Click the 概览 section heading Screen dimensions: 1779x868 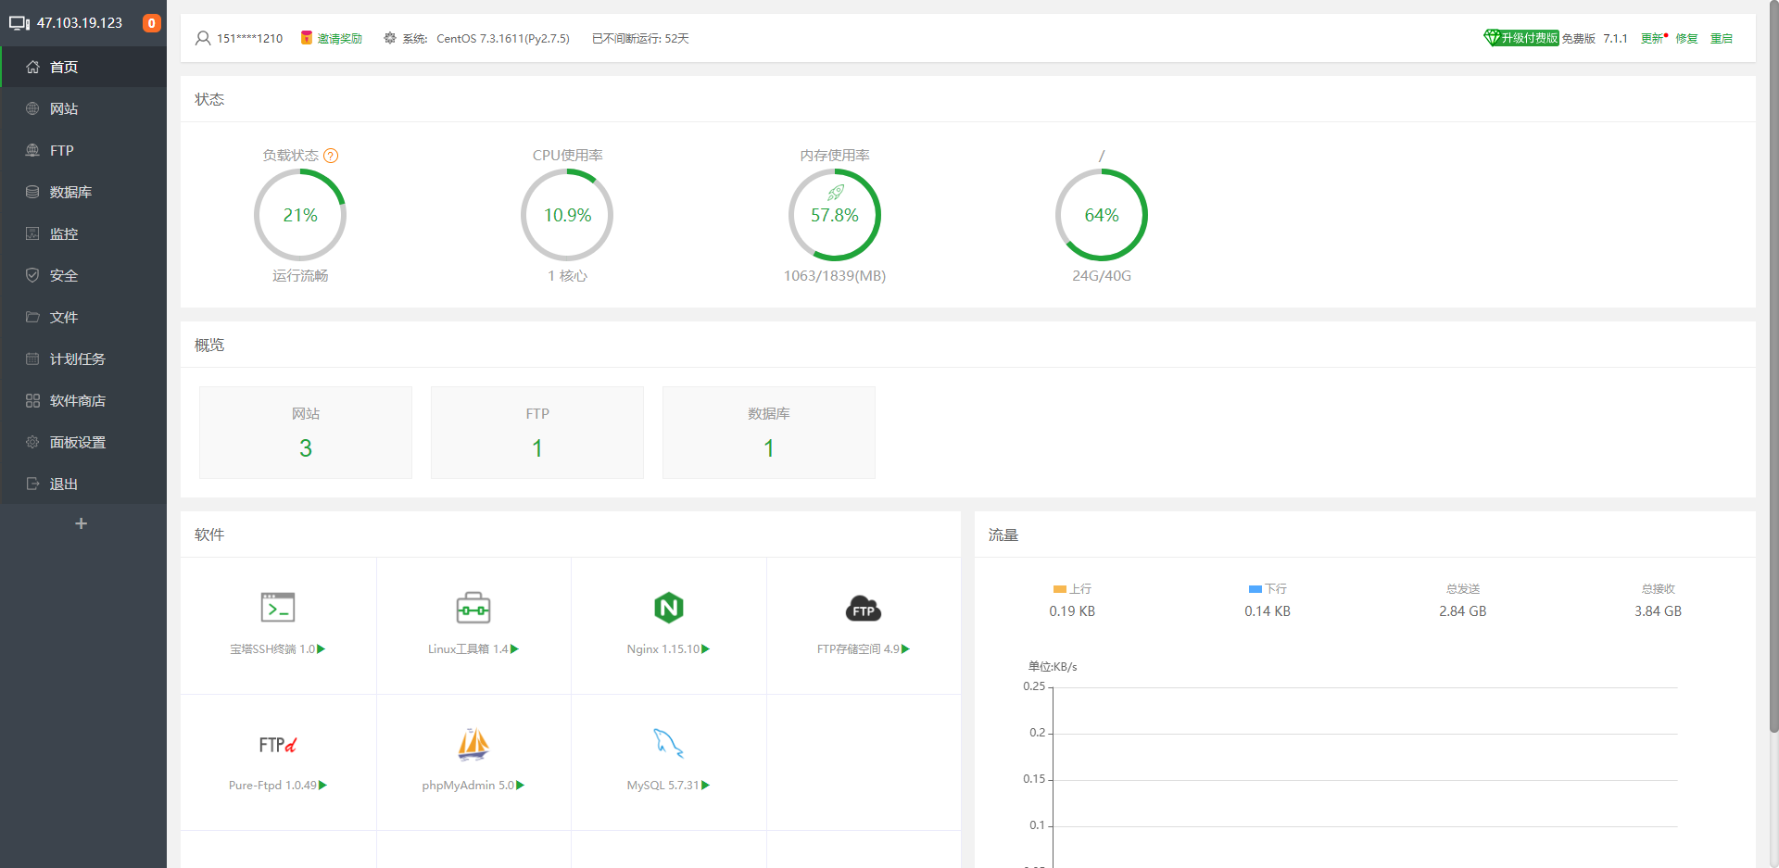209,345
